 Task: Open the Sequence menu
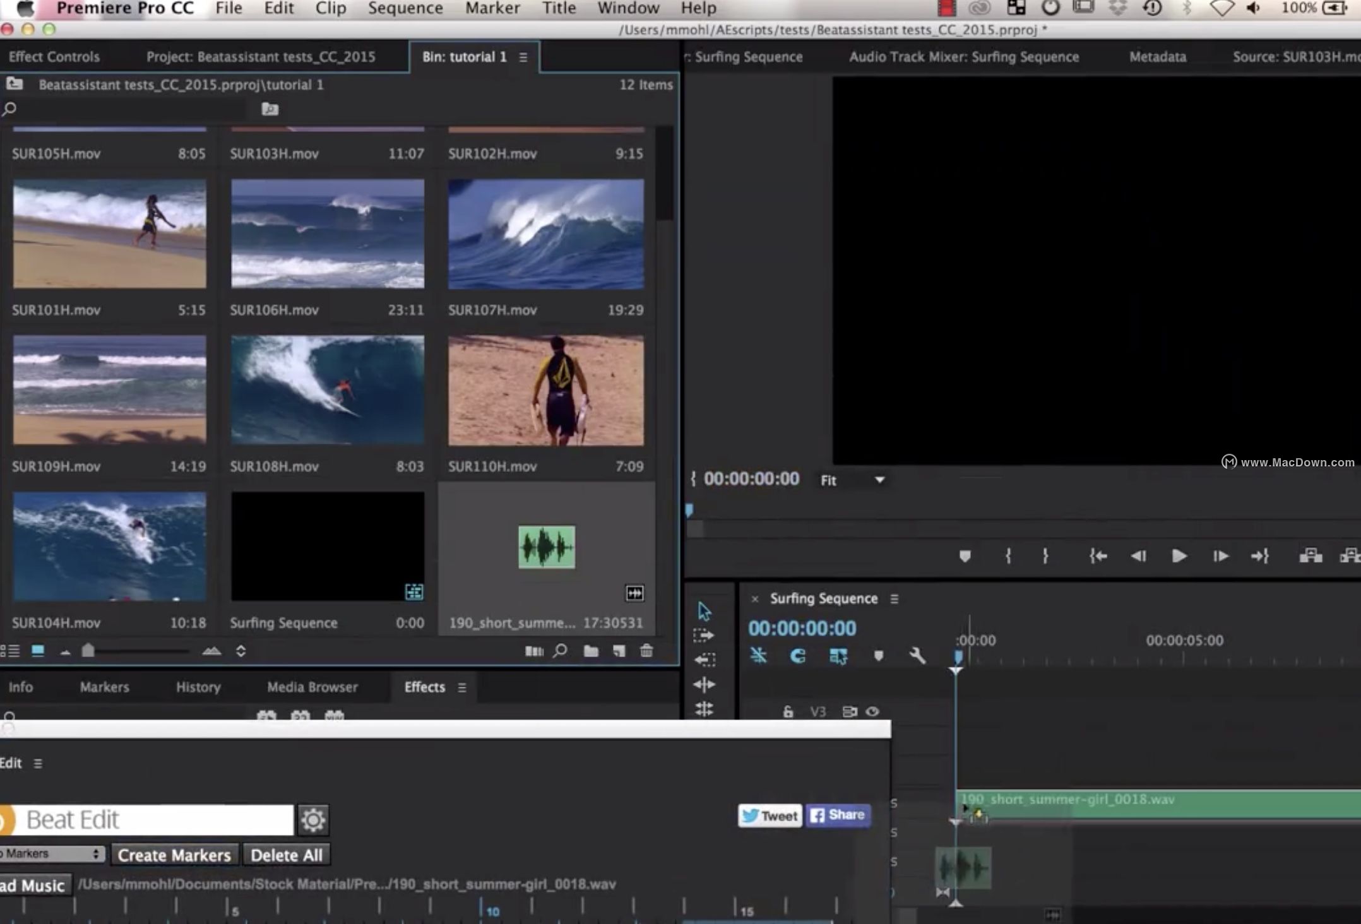coord(405,8)
